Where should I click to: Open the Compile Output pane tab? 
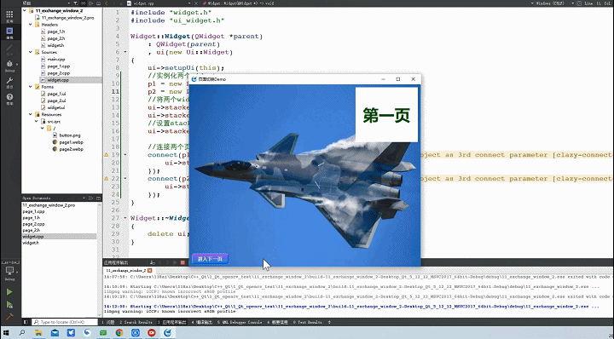(x=202, y=323)
